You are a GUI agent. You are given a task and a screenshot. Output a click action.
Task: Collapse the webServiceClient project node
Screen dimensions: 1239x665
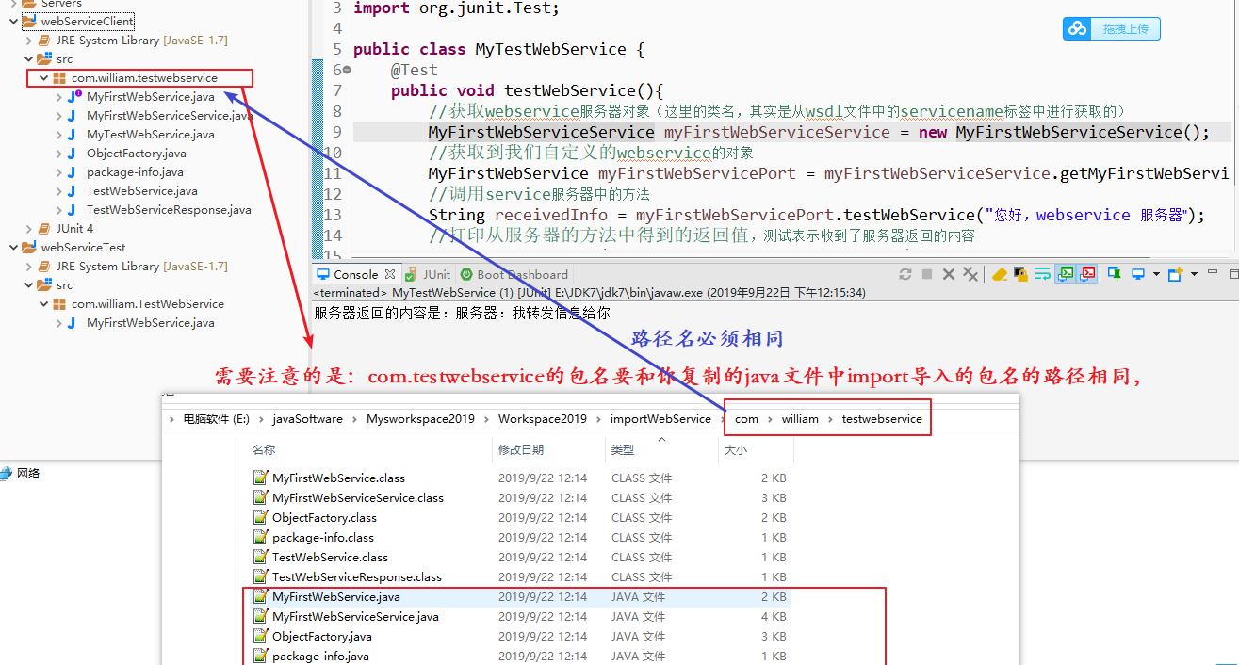[12, 22]
